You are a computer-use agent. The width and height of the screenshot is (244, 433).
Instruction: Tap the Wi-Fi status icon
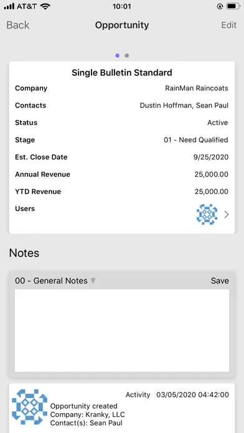click(45, 6)
